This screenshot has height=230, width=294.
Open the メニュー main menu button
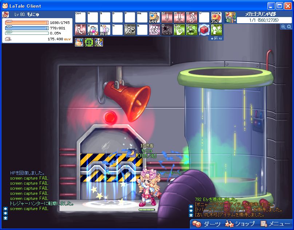[x=275, y=223]
